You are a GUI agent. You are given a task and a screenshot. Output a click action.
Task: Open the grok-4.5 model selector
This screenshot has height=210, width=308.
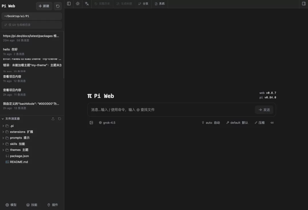click(107, 123)
